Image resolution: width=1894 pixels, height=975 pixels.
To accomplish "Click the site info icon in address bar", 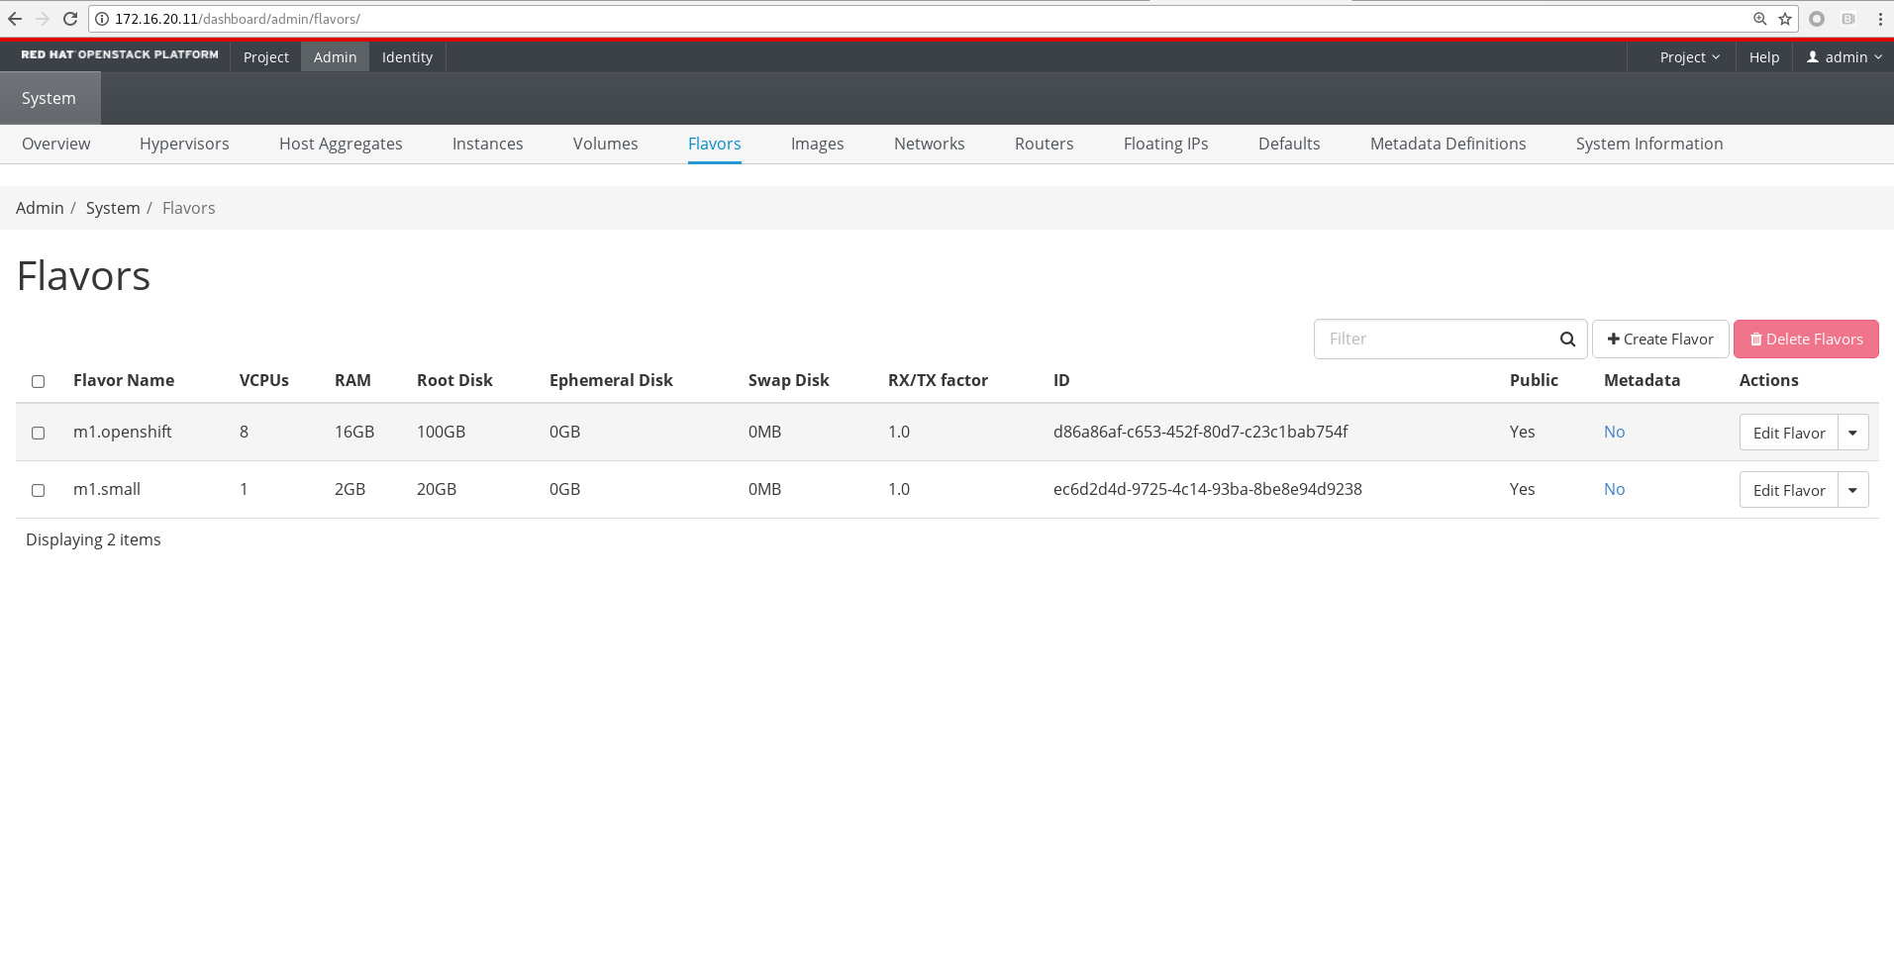I will tap(102, 19).
